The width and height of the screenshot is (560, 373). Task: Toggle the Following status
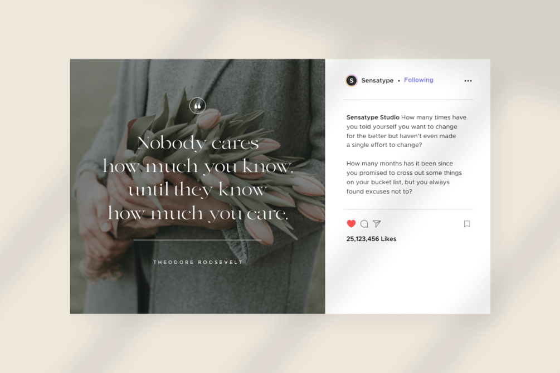418,80
